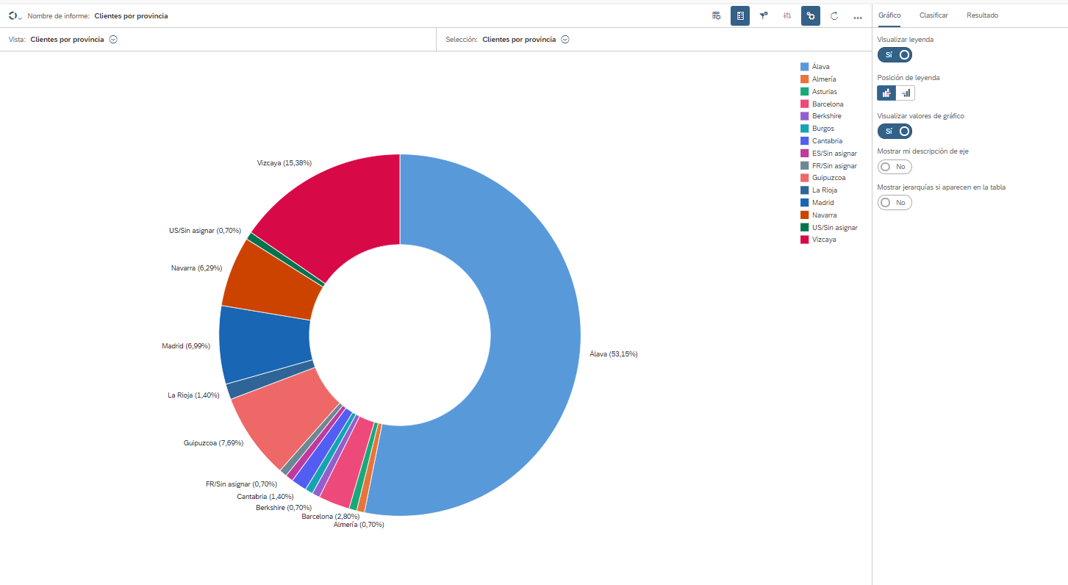Click the Navarra legend entry
1068x585 pixels.
tap(819, 215)
